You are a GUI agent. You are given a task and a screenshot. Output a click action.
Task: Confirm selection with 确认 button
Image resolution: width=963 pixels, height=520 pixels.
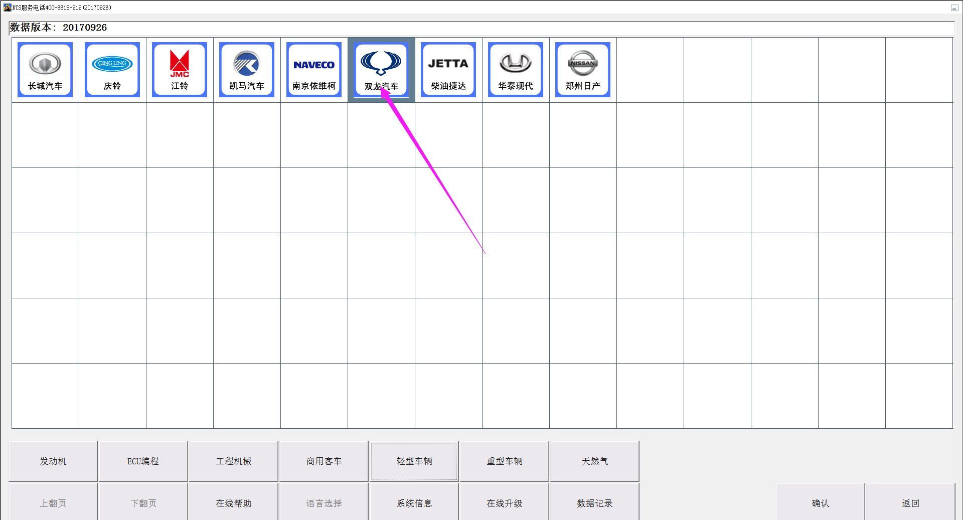pyautogui.click(x=821, y=502)
